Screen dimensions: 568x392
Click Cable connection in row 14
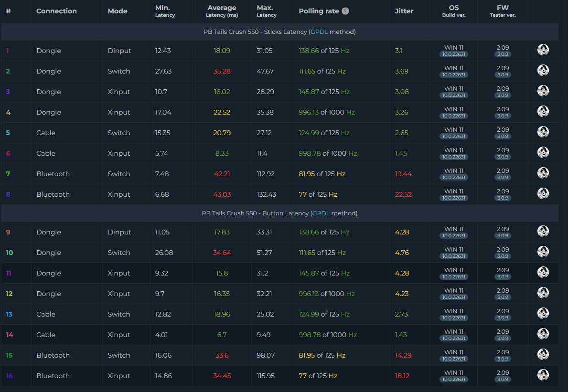tap(46, 335)
